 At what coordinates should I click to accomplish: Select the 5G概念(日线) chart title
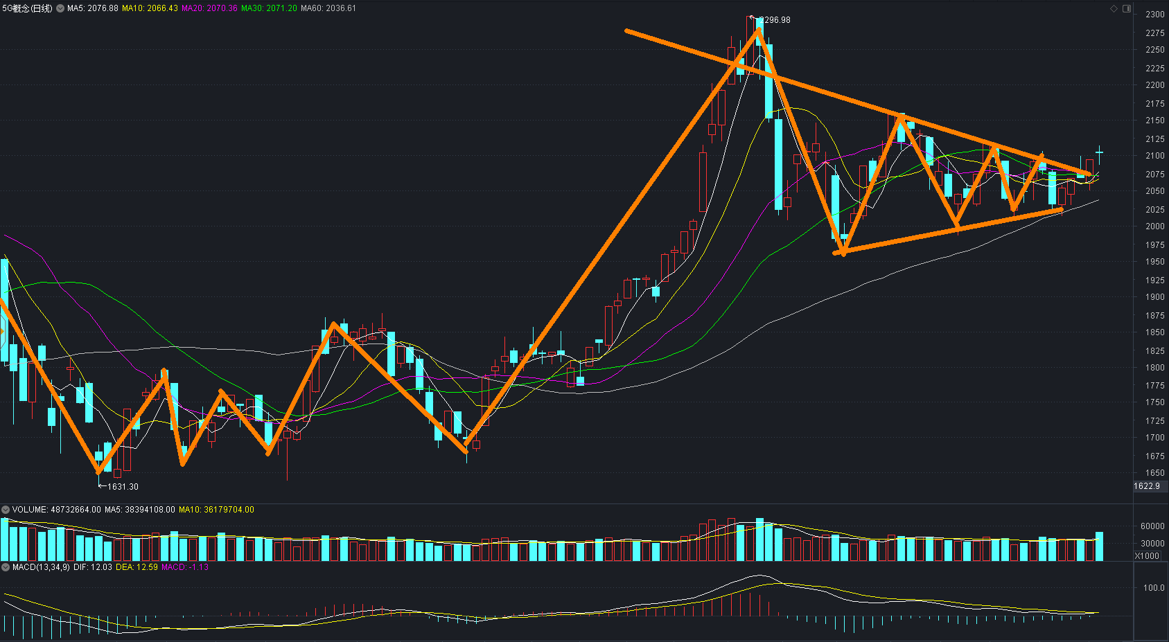[x=27, y=8]
